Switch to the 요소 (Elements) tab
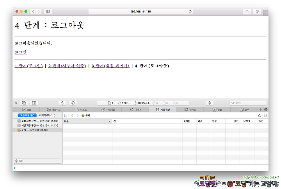 coord(27,110)
